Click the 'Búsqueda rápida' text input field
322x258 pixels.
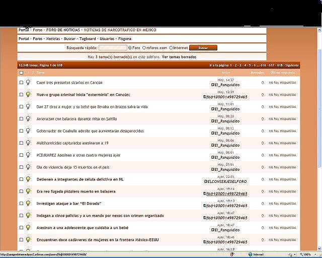(x=113, y=48)
